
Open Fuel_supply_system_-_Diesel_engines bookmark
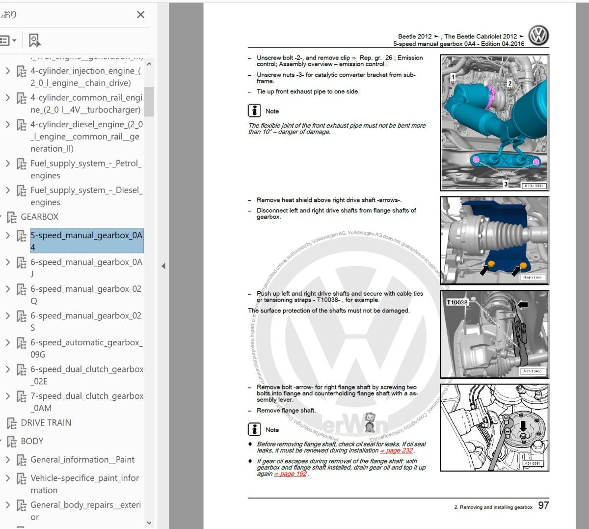[x=87, y=196]
